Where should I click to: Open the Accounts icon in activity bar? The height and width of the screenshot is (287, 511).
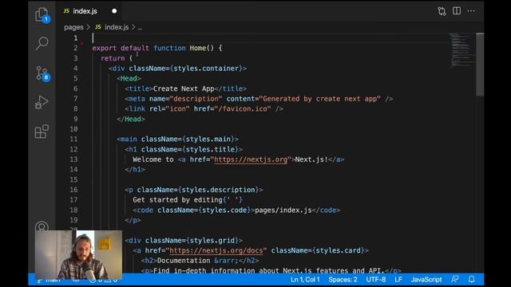(x=42, y=226)
